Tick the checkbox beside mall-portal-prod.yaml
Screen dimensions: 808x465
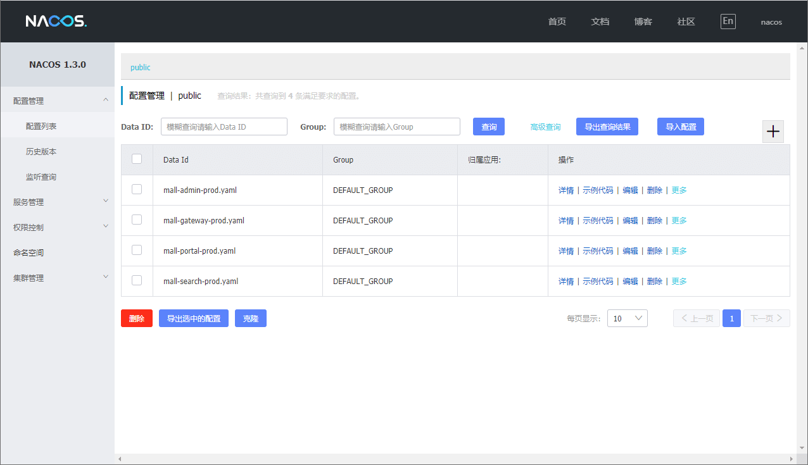coord(137,250)
